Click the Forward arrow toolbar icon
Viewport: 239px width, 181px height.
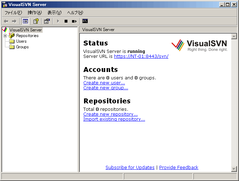pos(14,21)
